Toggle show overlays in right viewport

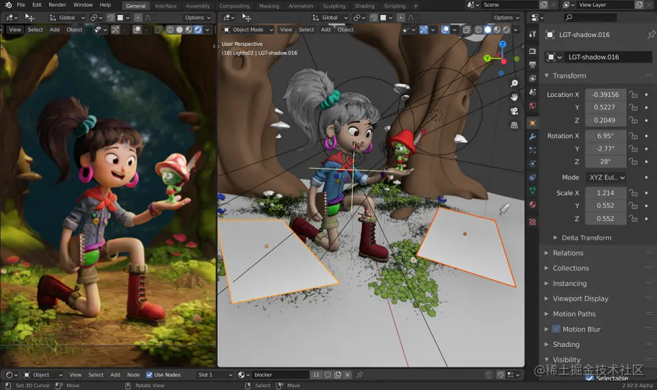pos(445,29)
